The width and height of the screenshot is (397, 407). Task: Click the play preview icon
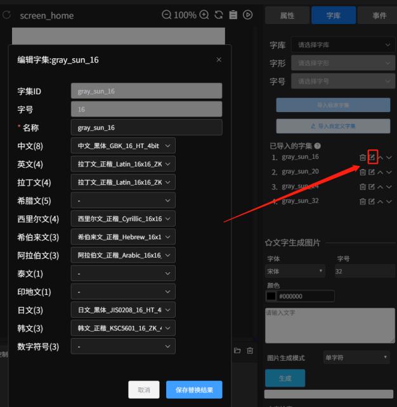(247, 15)
